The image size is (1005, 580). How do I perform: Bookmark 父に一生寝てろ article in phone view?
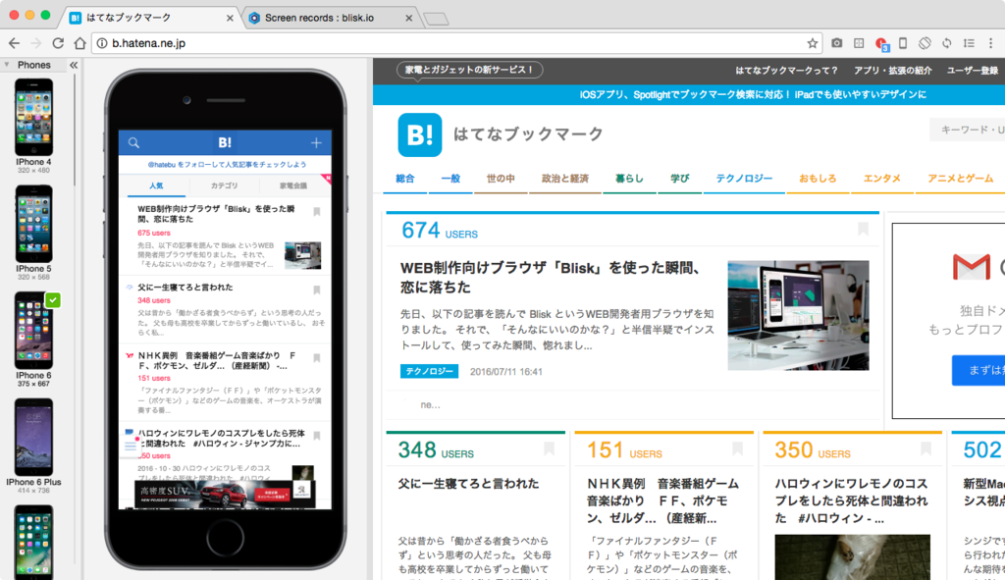point(317,290)
